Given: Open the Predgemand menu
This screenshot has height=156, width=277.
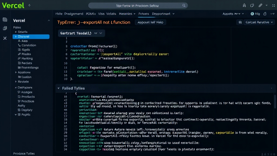Looking at the screenshot, I should tap(74, 14).
